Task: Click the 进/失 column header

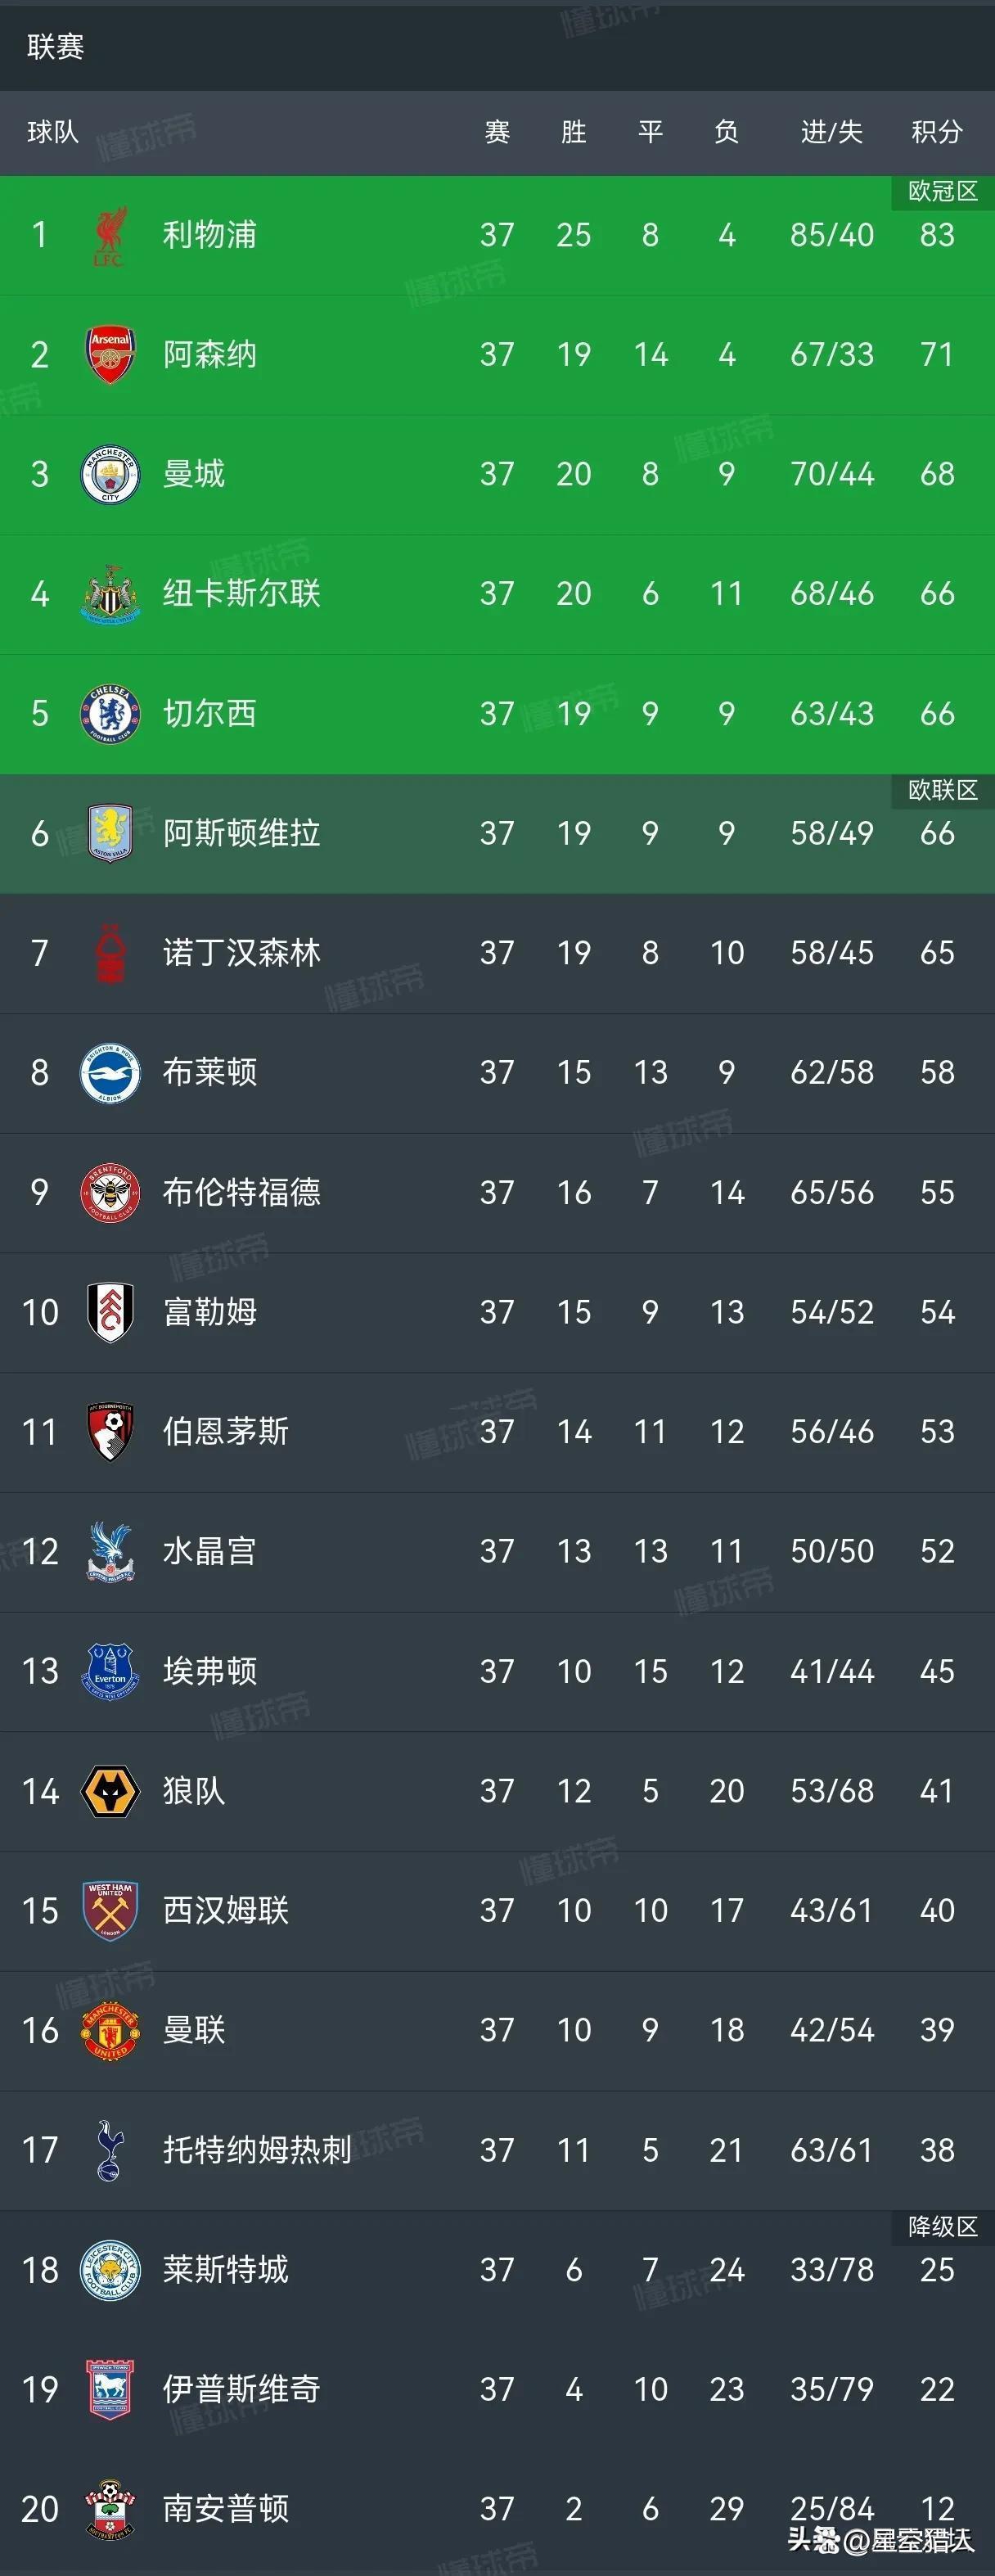Action: tap(831, 132)
